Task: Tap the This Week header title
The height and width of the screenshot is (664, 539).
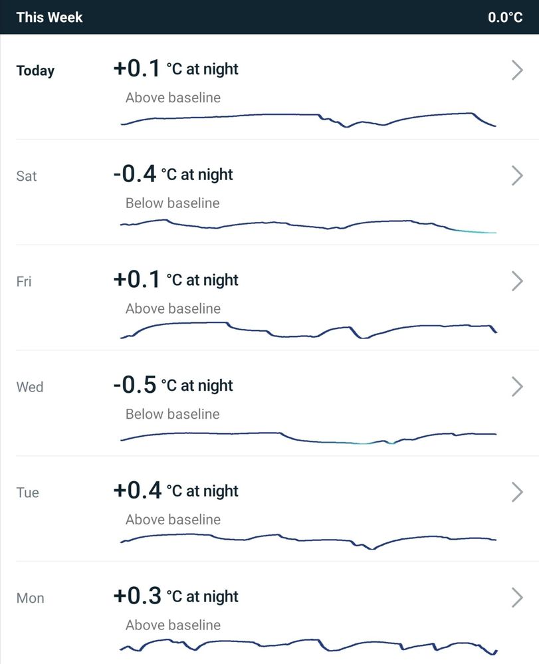Action: [x=50, y=17]
